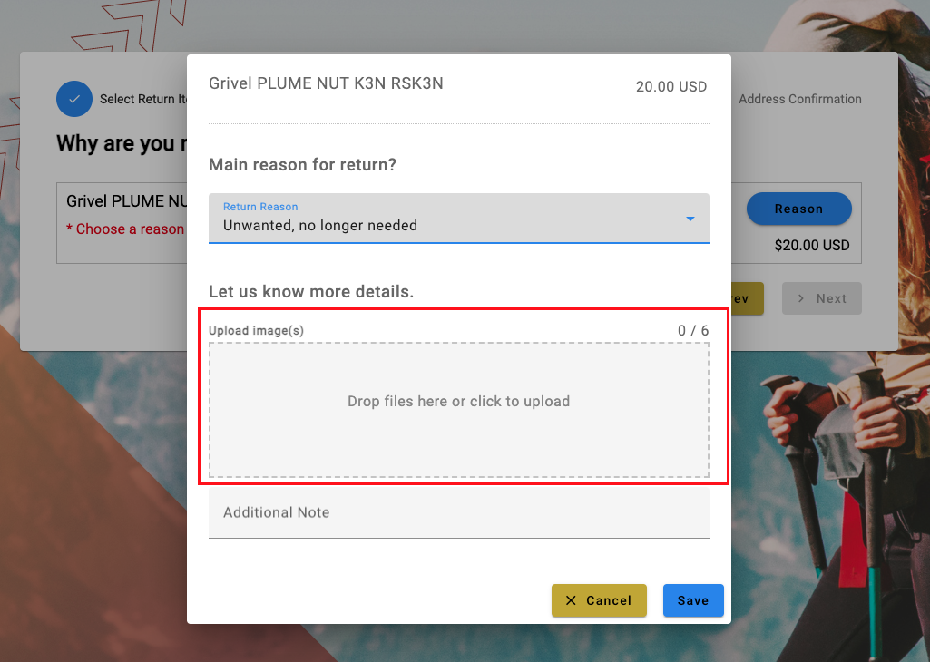This screenshot has height=662, width=930.
Task: Click the partially hidden Prev button
Action: pyautogui.click(x=747, y=298)
